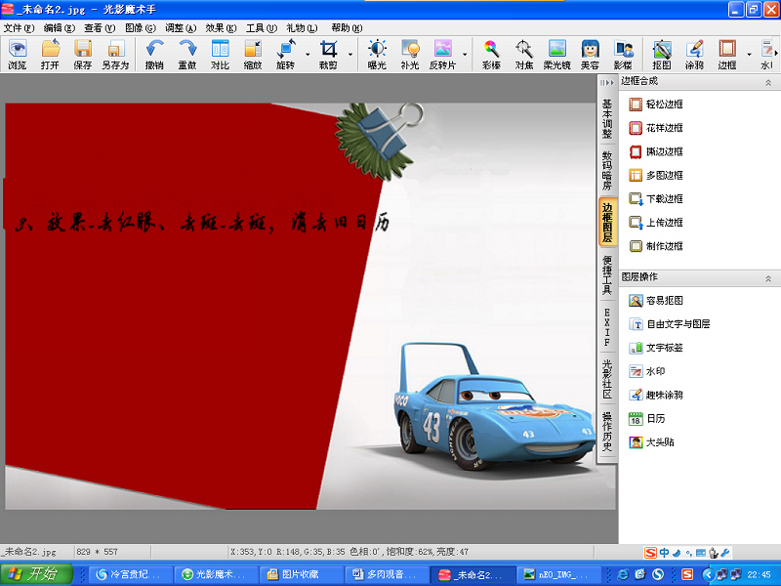The height and width of the screenshot is (586, 781).
Task: Choose 轻松边框 in panel
Action: (x=656, y=105)
